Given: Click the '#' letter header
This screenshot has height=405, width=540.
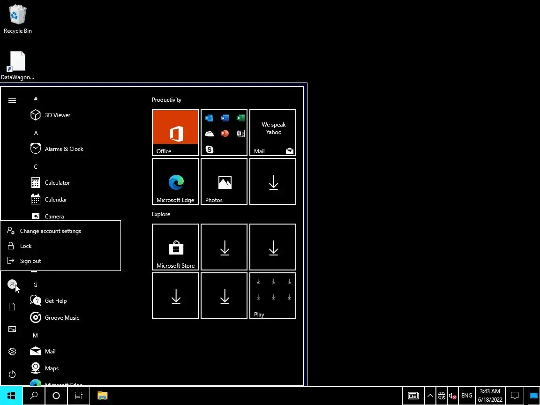Looking at the screenshot, I should [36, 99].
